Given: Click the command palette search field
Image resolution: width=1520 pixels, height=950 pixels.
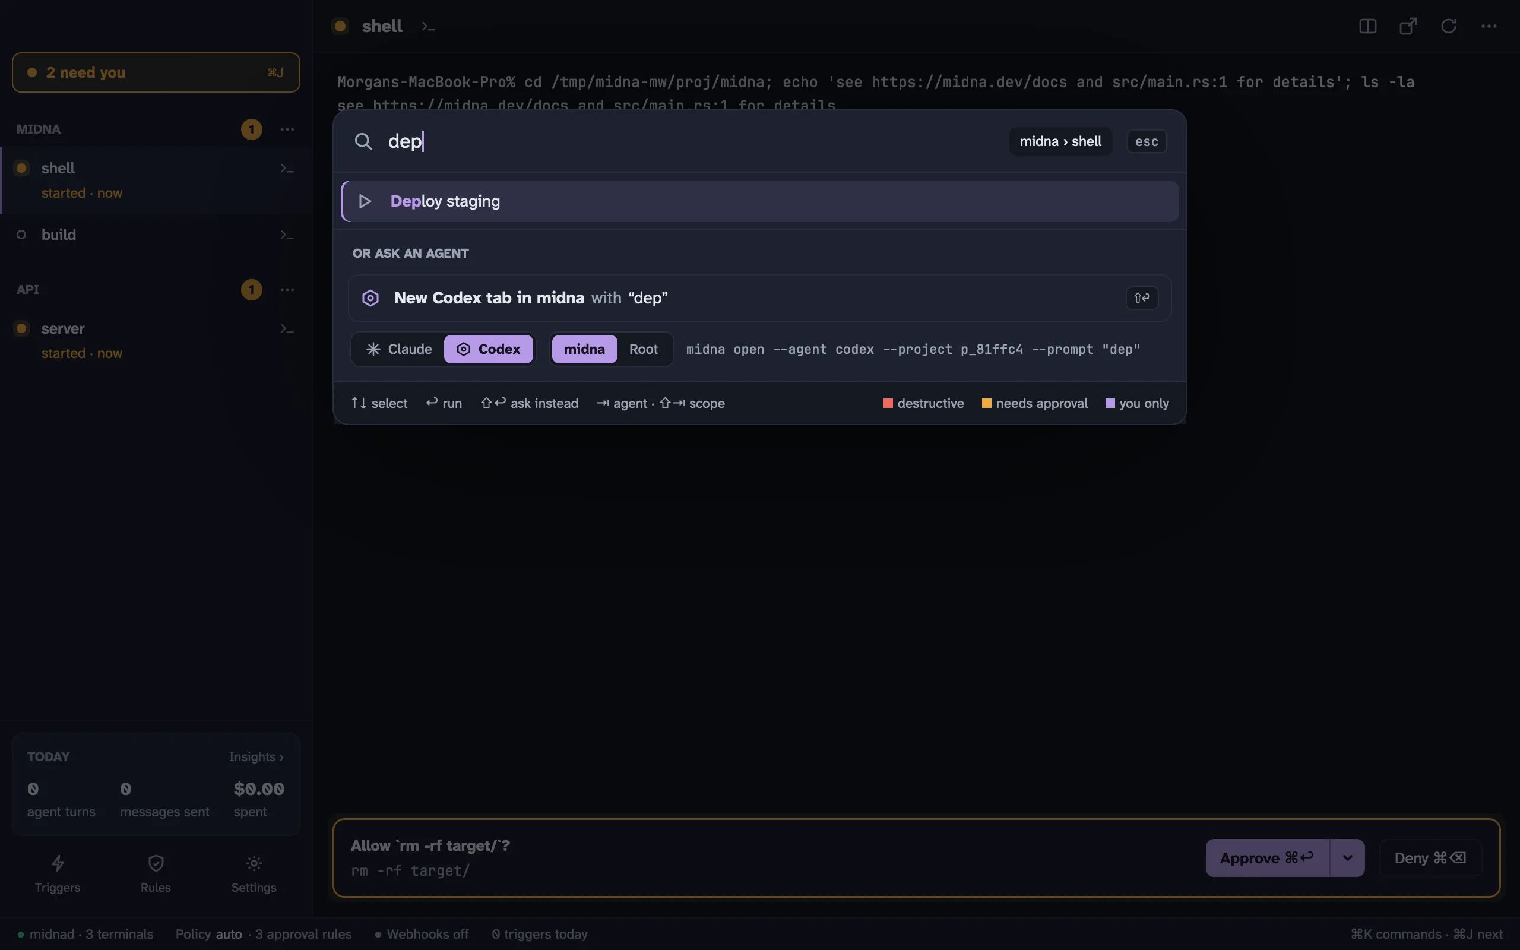Looking at the screenshot, I should coord(691,141).
